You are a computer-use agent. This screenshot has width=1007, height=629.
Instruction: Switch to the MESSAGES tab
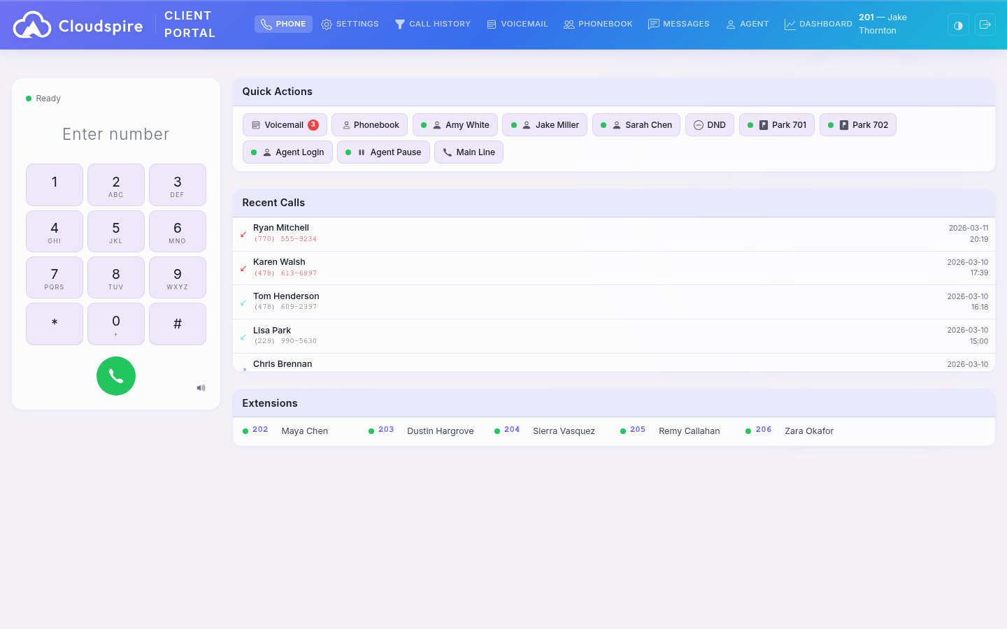(x=678, y=24)
